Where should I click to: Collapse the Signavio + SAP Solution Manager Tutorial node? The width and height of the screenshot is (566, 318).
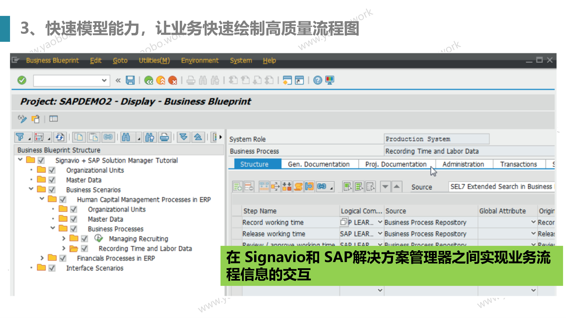click(x=20, y=160)
